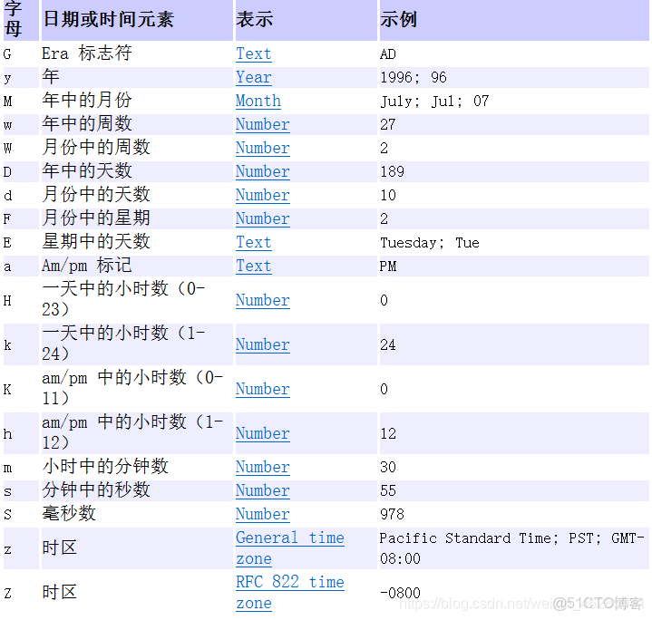Follow the Number link for 分钟中的秒数
The image size is (652, 620).
(x=263, y=490)
